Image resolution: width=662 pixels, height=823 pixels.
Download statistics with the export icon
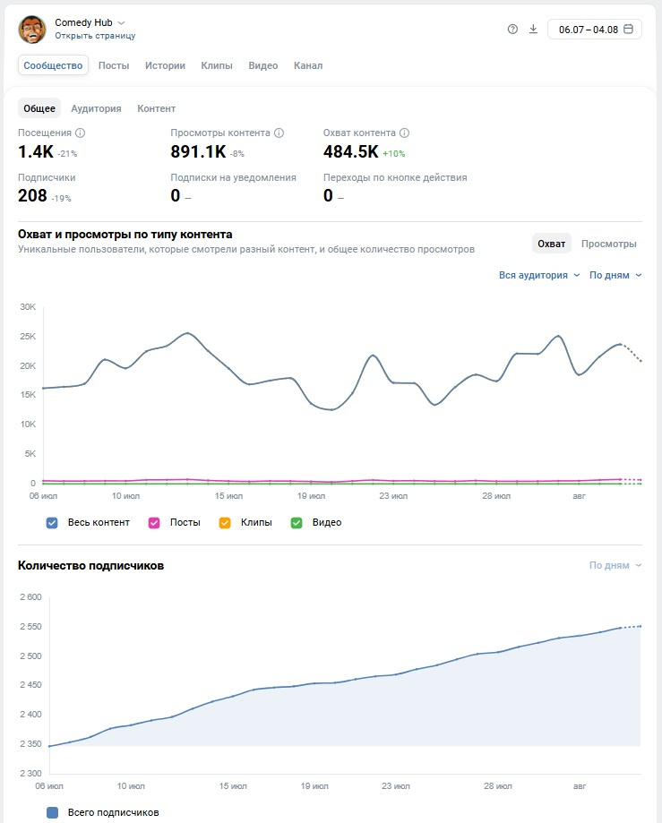point(533,29)
